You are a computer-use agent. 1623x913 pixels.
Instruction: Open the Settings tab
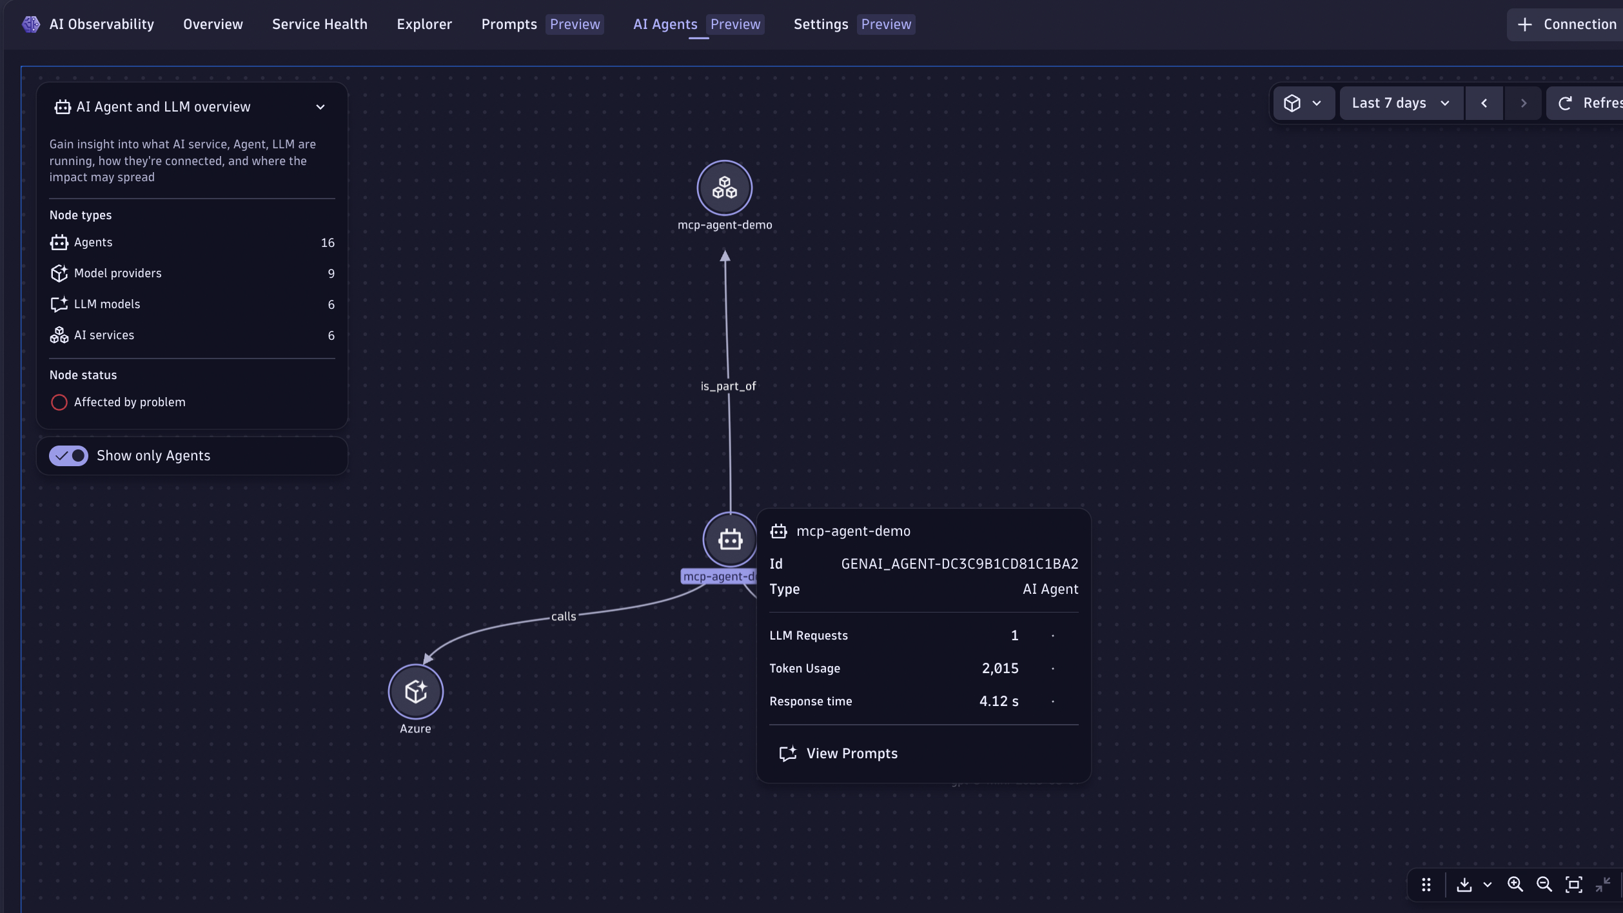pyautogui.click(x=821, y=25)
